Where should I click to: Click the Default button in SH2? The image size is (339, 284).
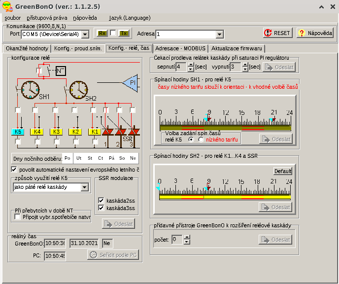(282, 171)
